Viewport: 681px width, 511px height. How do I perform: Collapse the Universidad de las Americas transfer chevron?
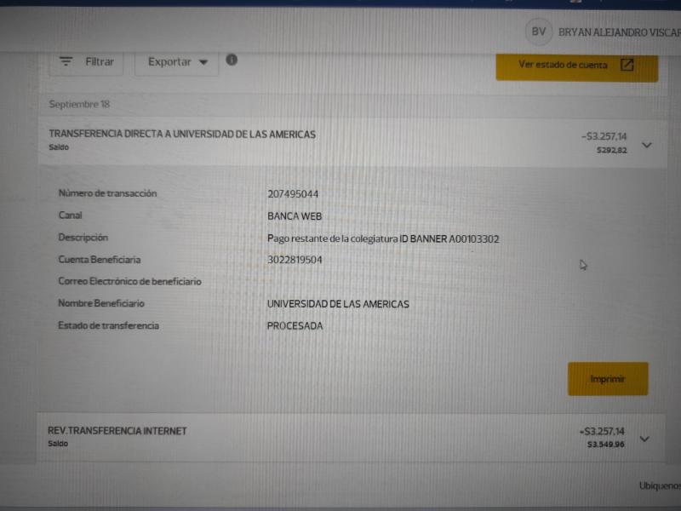point(647,145)
